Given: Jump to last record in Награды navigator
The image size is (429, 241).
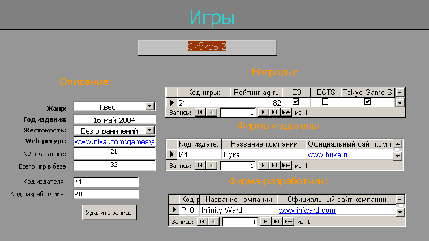Looking at the screenshot, I should 274,113.
